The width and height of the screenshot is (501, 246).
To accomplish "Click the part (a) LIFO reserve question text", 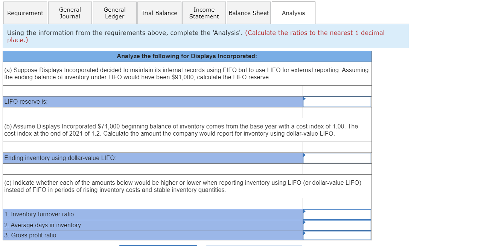I will point(186,74).
